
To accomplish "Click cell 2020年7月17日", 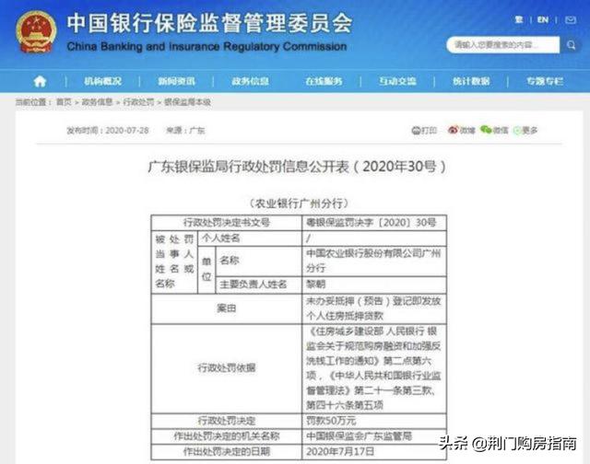I will tap(374, 452).
